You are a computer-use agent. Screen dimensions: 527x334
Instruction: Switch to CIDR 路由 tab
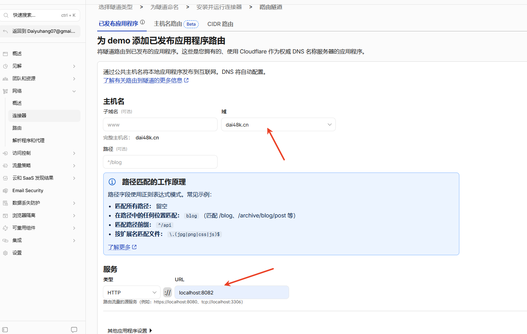pos(220,24)
